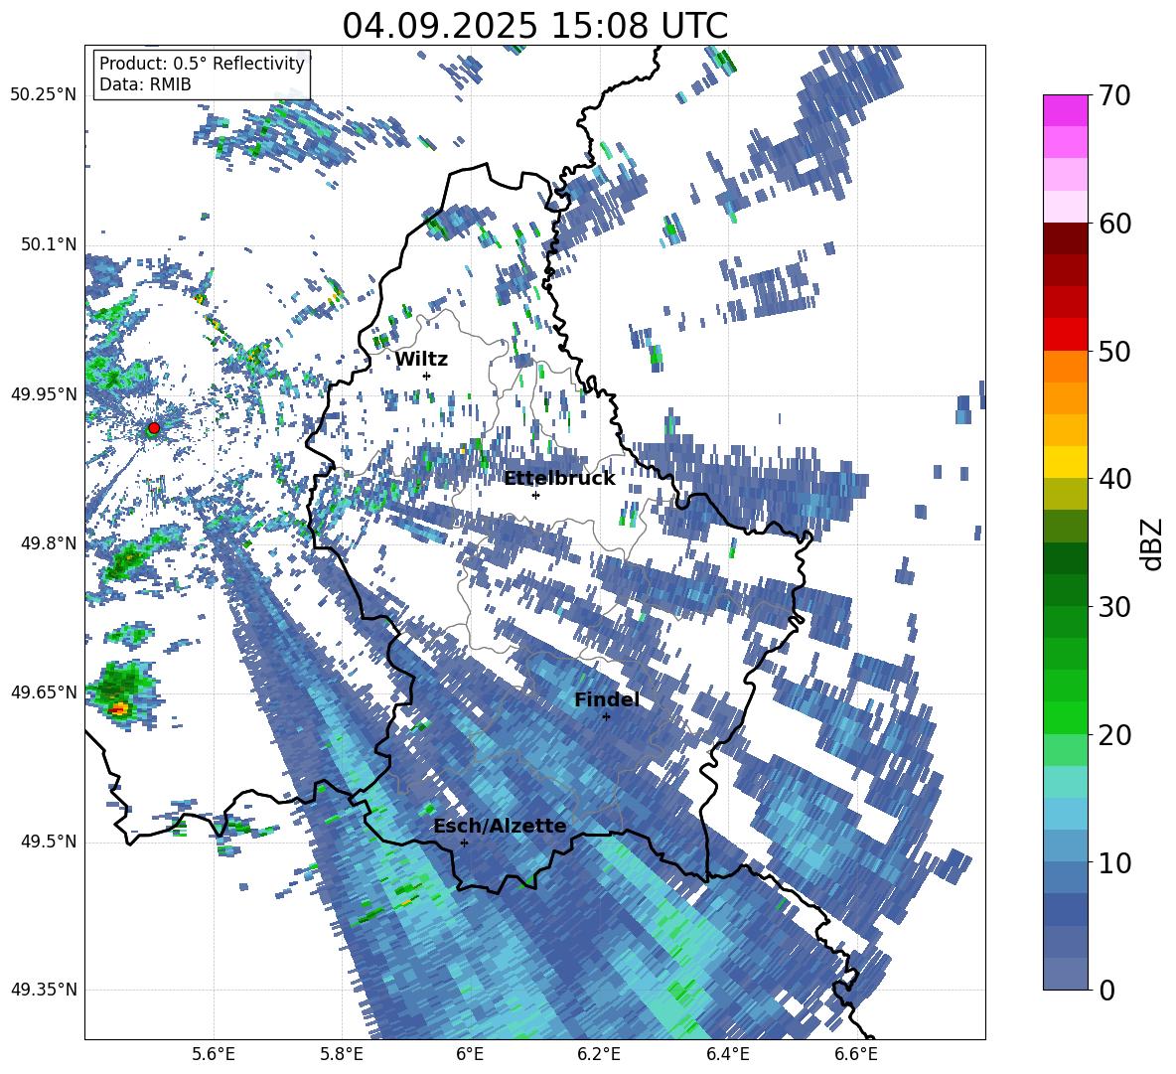Screen dimensions: 1176x1074
Task: Click the 5.6°E longitude label
Action: point(214,1054)
